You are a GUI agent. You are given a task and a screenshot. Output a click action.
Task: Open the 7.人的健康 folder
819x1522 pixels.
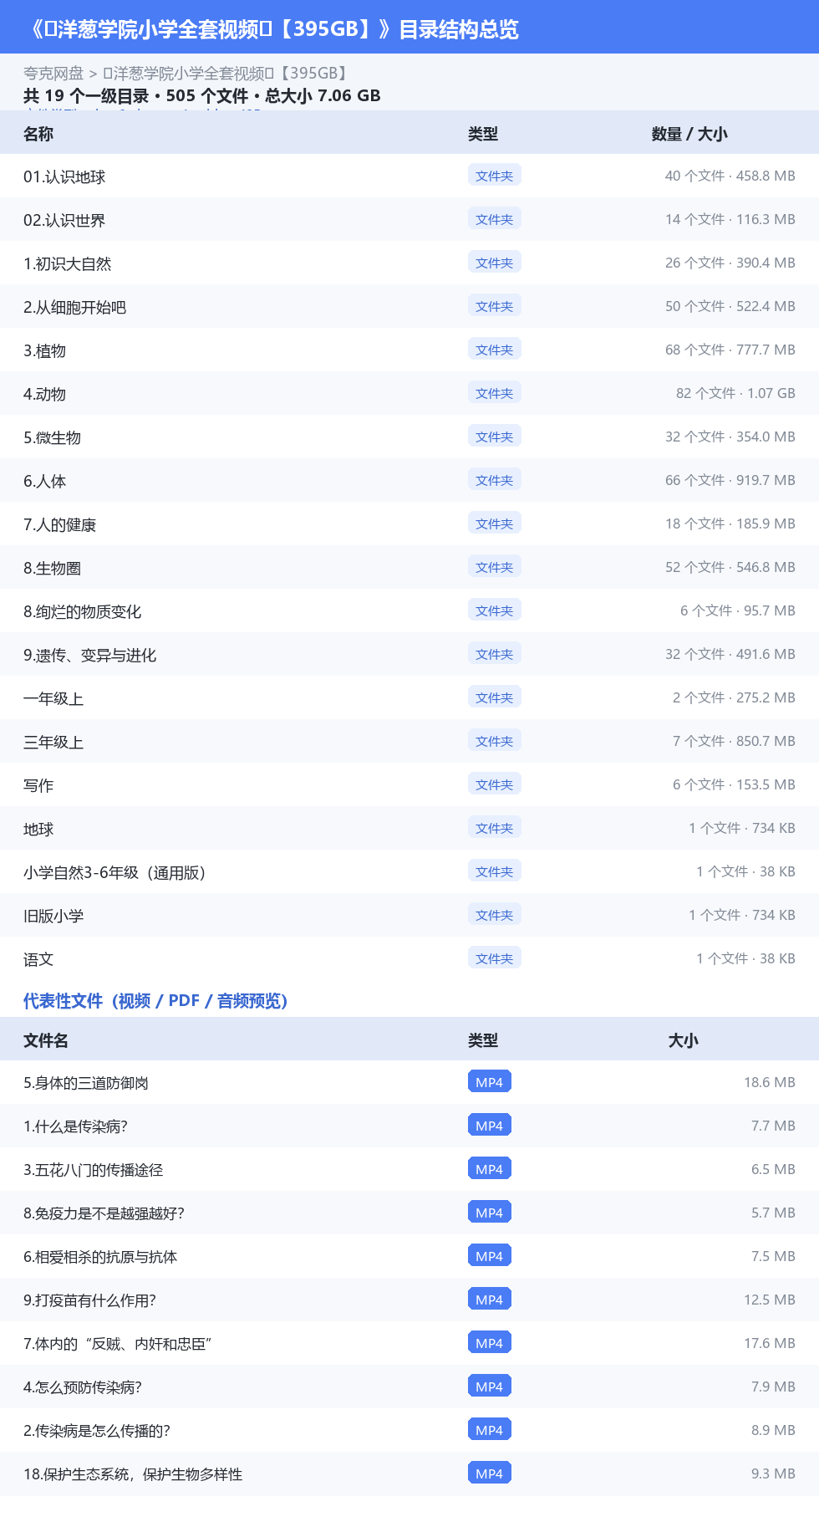[x=59, y=524]
